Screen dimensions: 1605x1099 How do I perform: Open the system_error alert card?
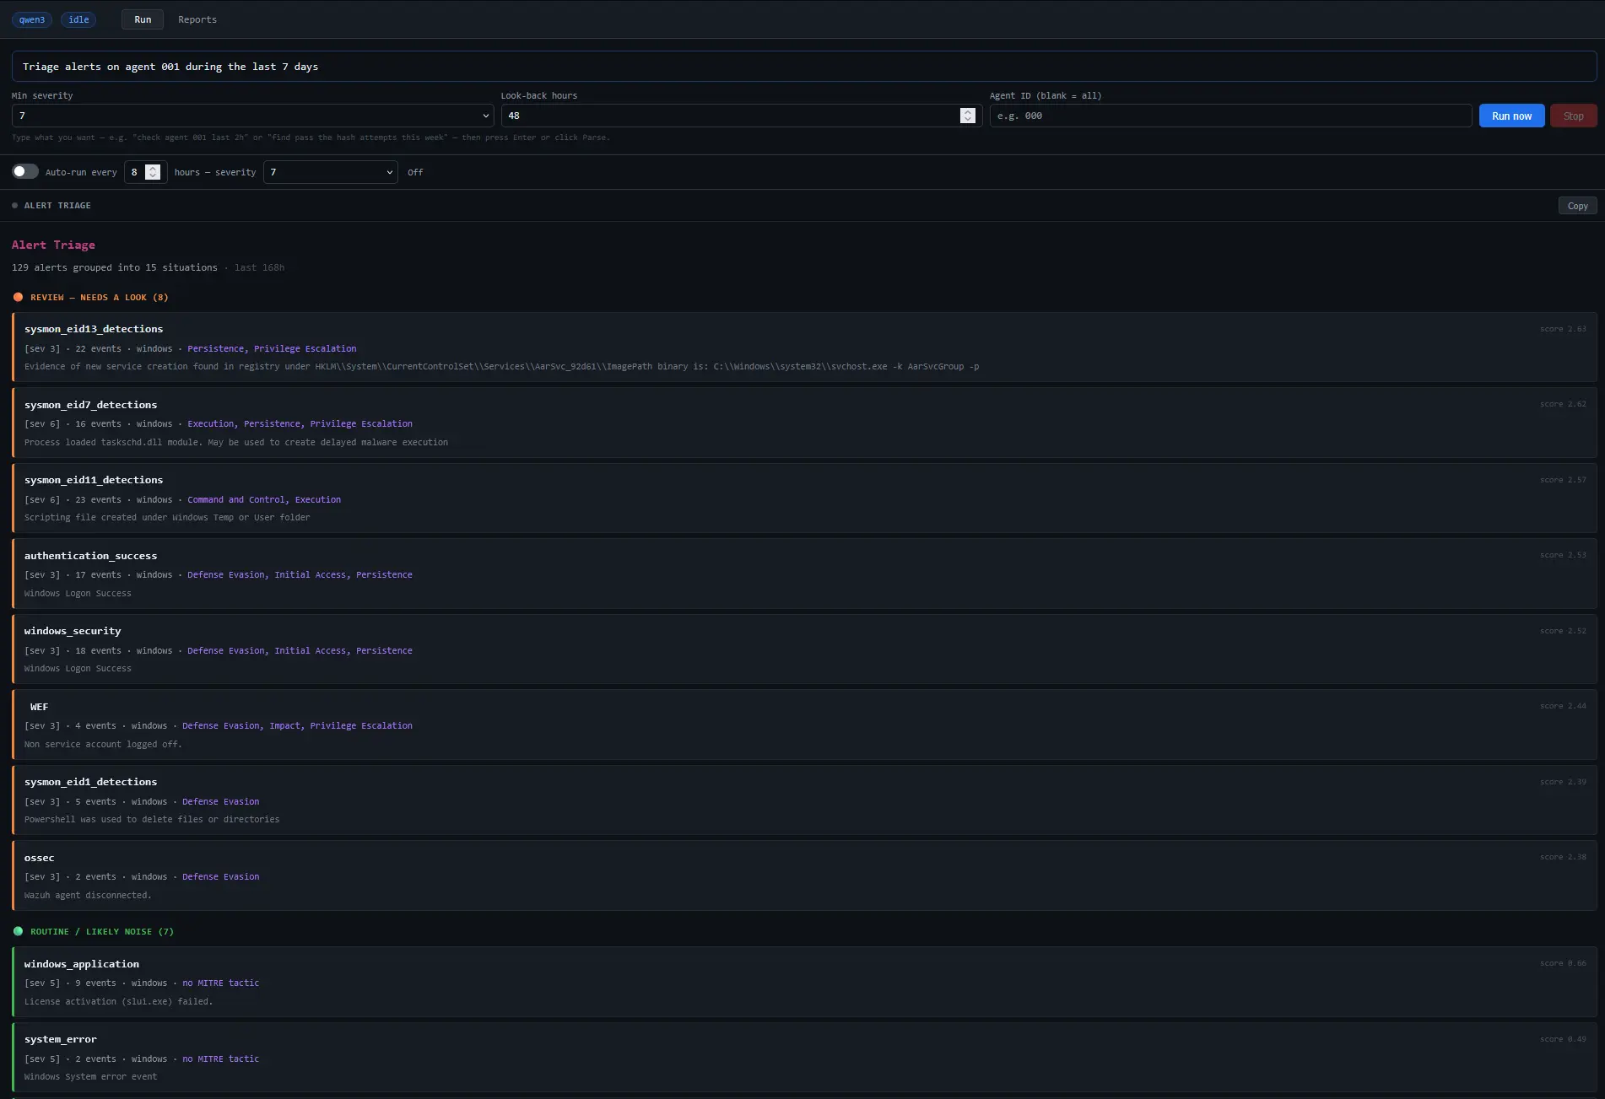point(804,1057)
